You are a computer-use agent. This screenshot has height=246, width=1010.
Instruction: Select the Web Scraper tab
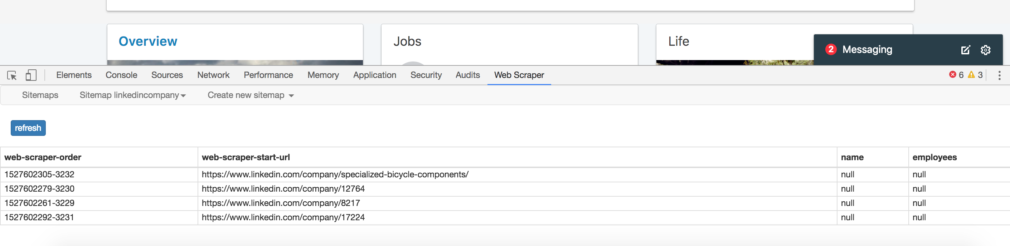[519, 75]
